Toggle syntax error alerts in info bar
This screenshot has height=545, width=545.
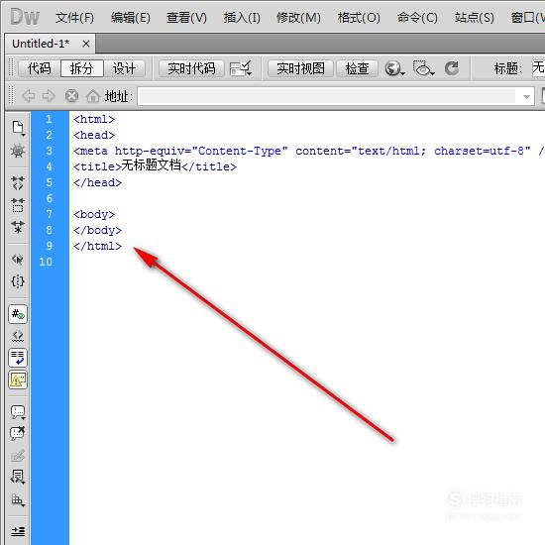point(18,380)
